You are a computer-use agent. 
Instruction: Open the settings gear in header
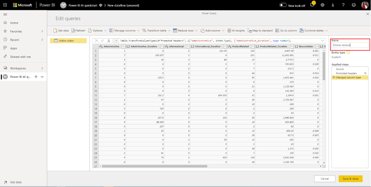tap(322, 5)
